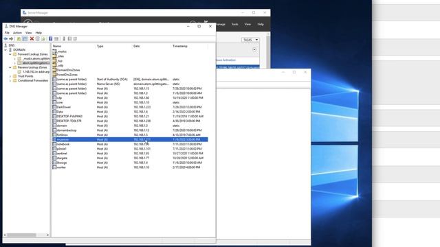
Task: Select the Data host record
Action: (130, 112)
